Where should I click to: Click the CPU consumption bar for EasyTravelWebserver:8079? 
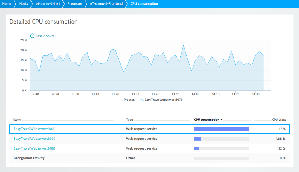click(221, 129)
